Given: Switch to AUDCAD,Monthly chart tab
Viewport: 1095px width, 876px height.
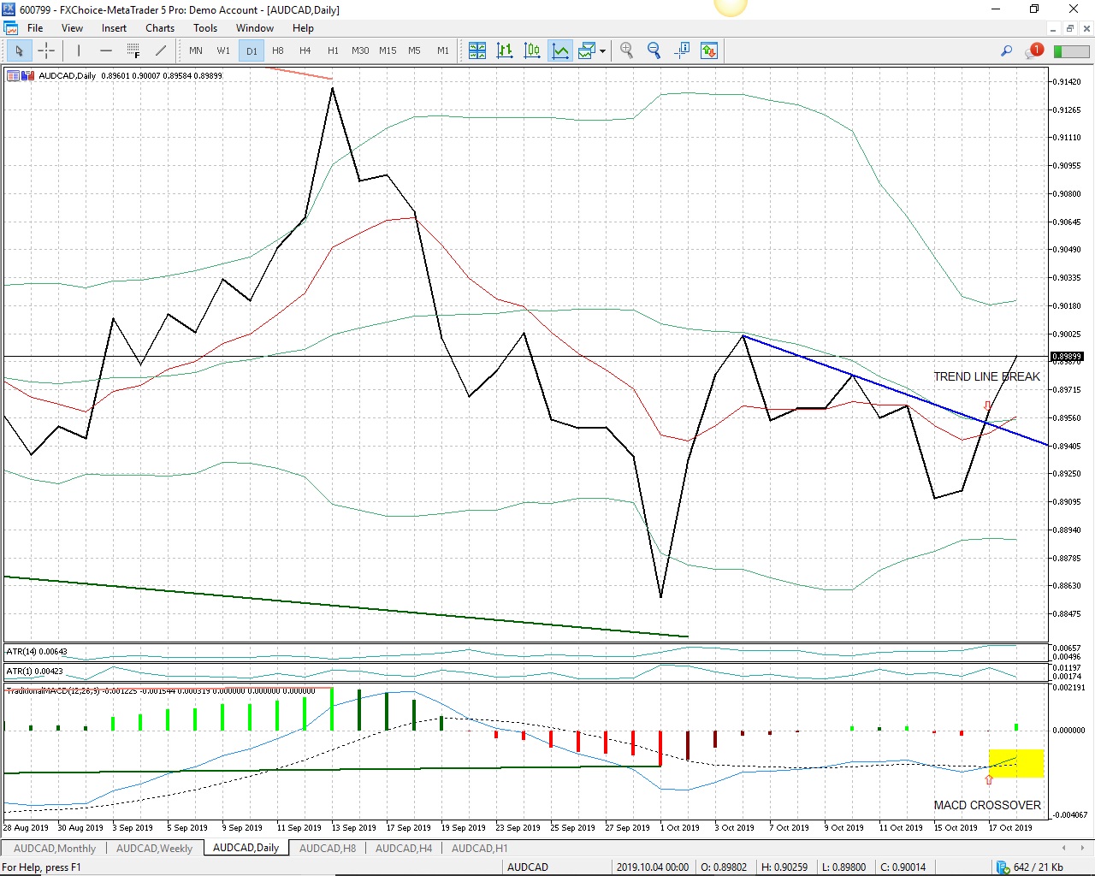Looking at the screenshot, I should 55,849.
